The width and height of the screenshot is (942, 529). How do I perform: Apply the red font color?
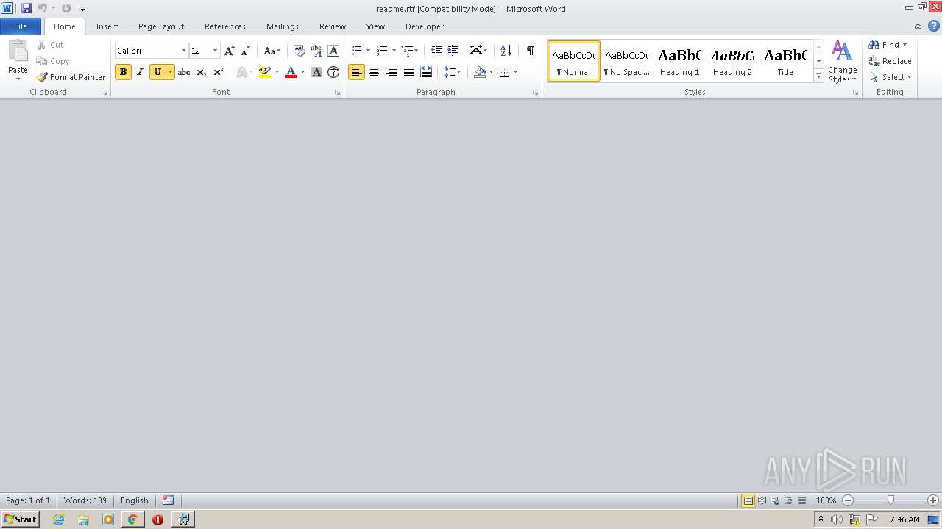(x=291, y=72)
